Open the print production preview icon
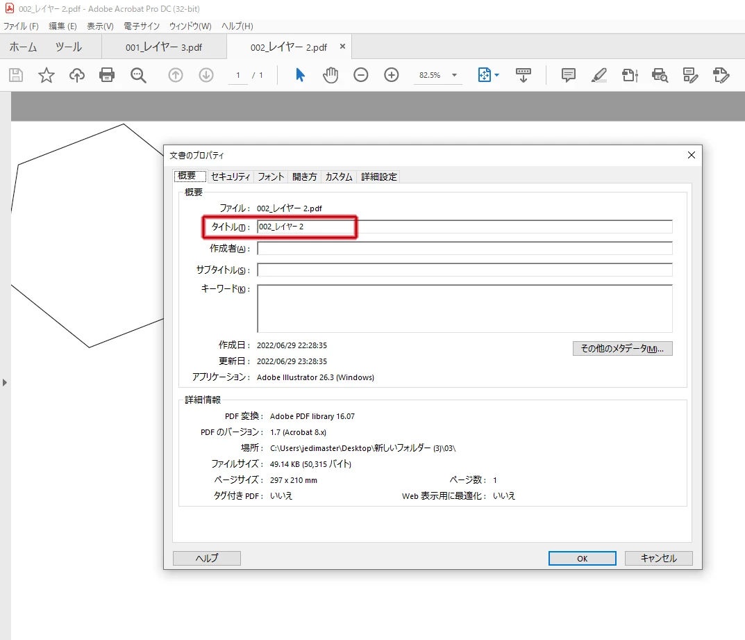Screen dimensions: 745x640 click(660, 75)
